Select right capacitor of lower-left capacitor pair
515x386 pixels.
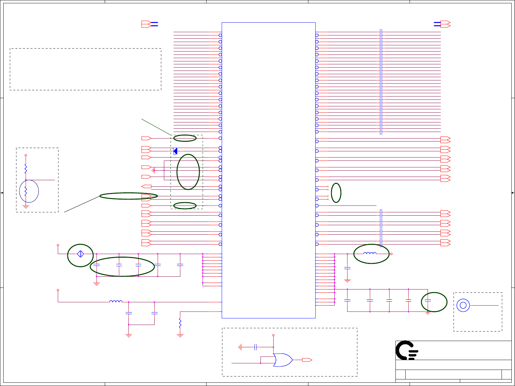pyautogui.click(x=154, y=313)
